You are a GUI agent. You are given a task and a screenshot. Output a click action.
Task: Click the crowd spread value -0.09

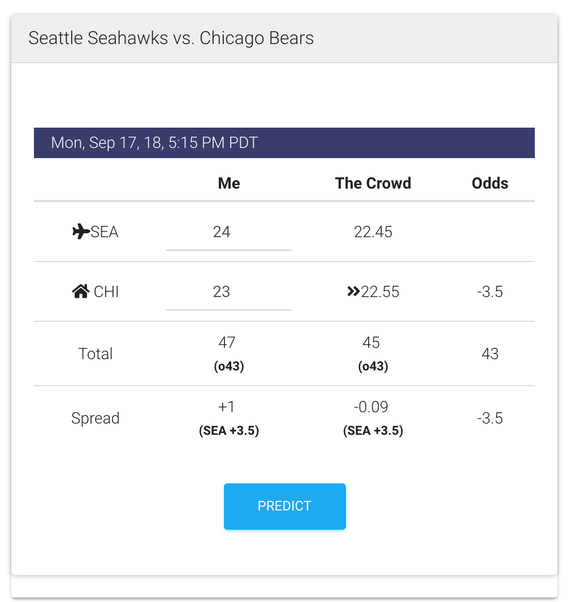(373, 407)
